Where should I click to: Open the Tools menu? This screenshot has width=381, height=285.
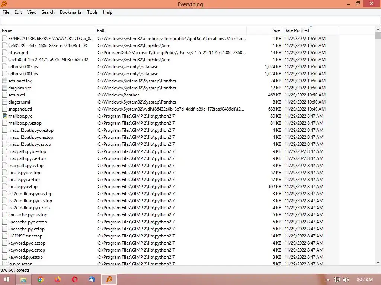92,12
